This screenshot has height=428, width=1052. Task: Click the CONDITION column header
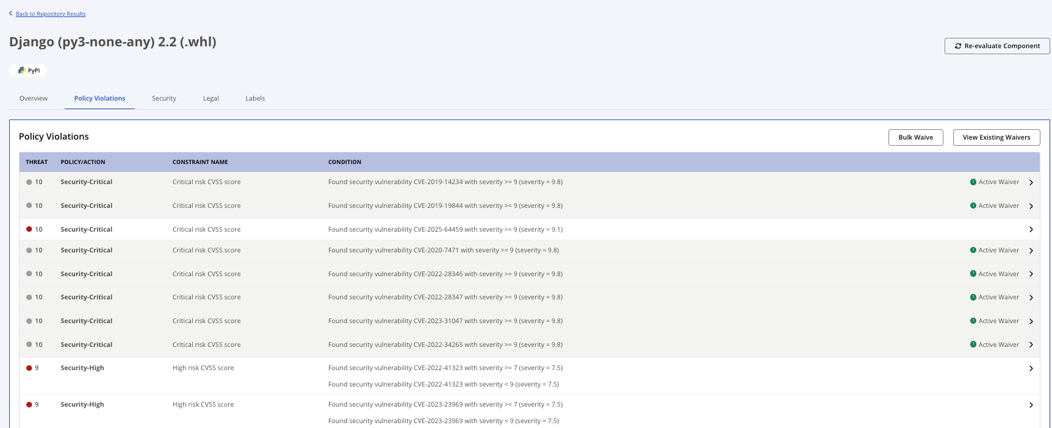(345, 162)
